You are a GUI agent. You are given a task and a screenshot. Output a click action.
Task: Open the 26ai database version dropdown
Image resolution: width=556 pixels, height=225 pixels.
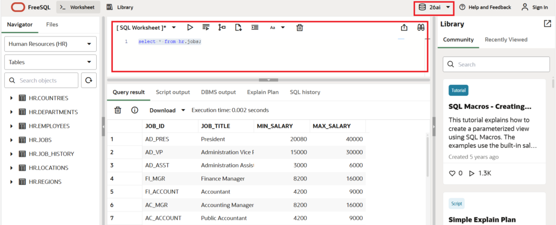click(x=434, y=8)
